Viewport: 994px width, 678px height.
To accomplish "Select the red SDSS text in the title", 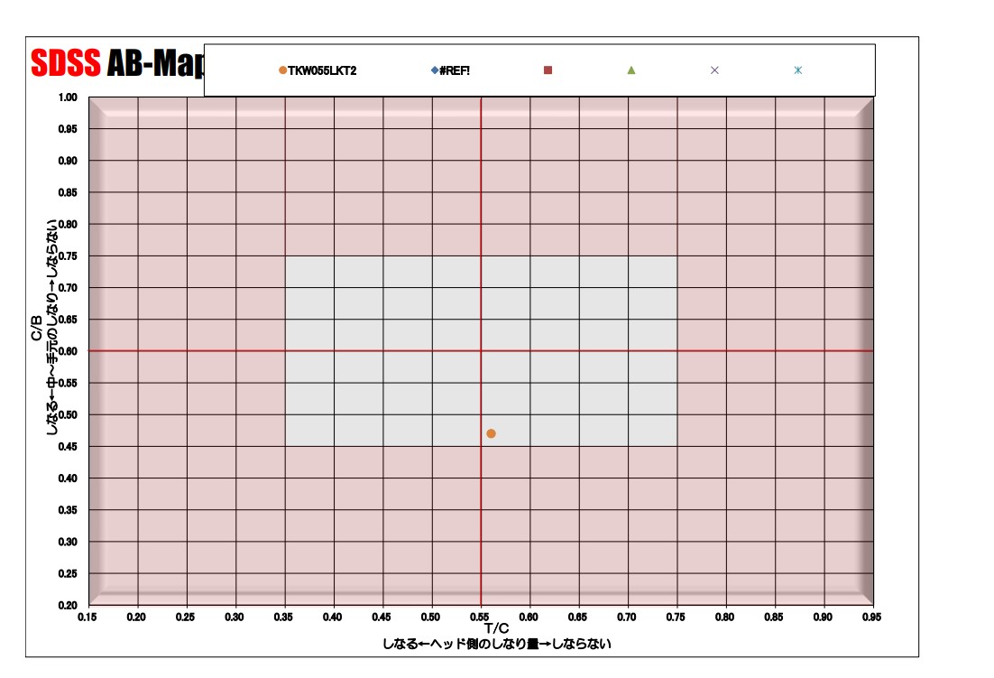I will [x=65, y=64].
